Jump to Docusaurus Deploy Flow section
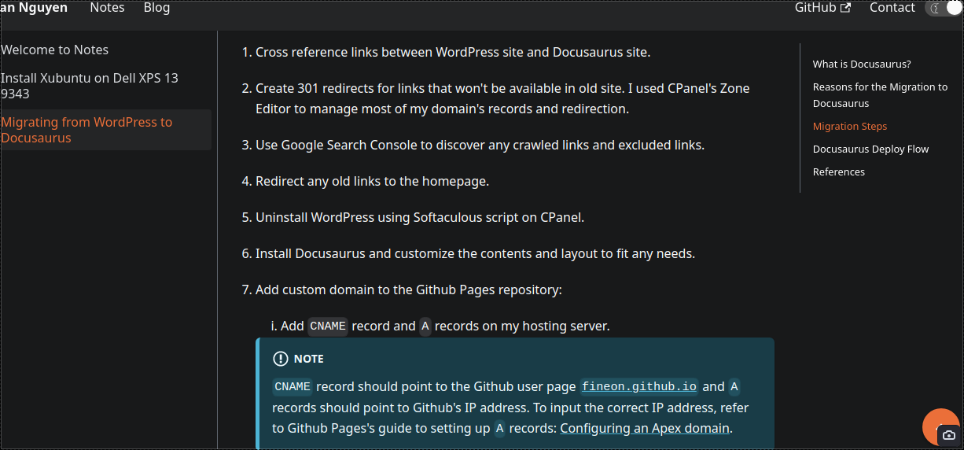Image resolution: width=964 pixels, height=450 pixels. tap(870, 149)
